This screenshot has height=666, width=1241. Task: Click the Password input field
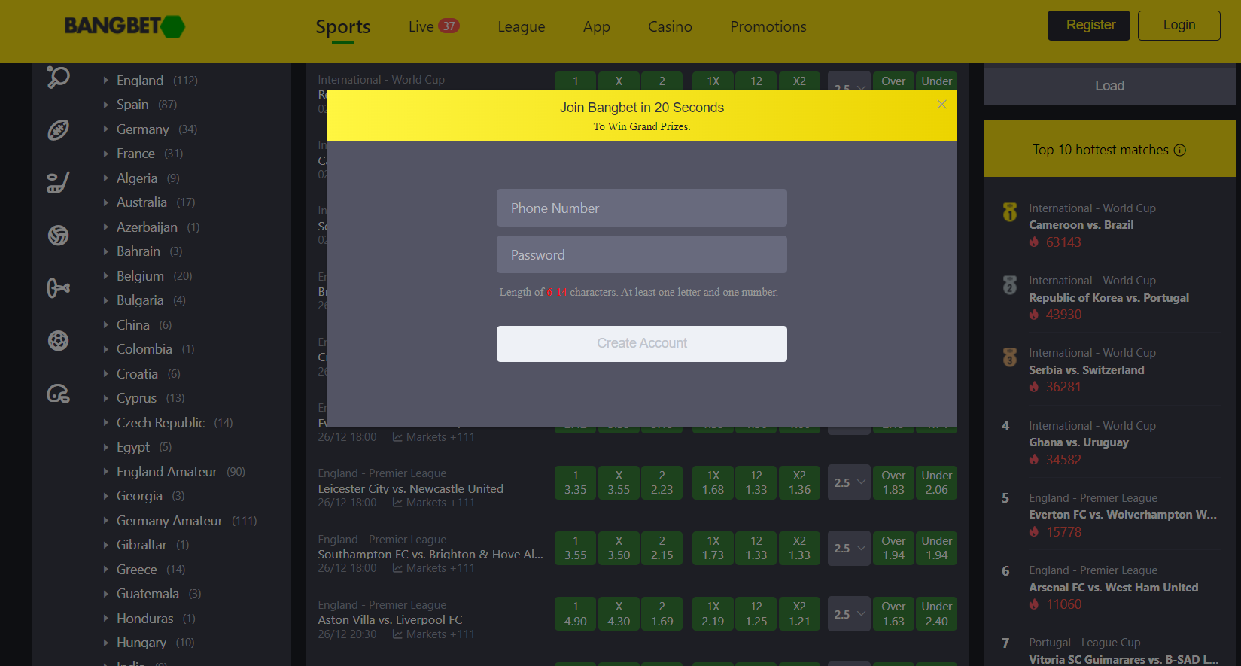[642, 254]
